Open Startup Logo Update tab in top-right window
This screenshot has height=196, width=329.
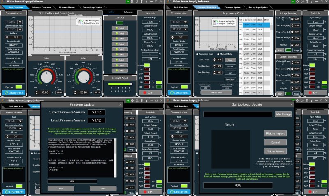tap(258, 7)
